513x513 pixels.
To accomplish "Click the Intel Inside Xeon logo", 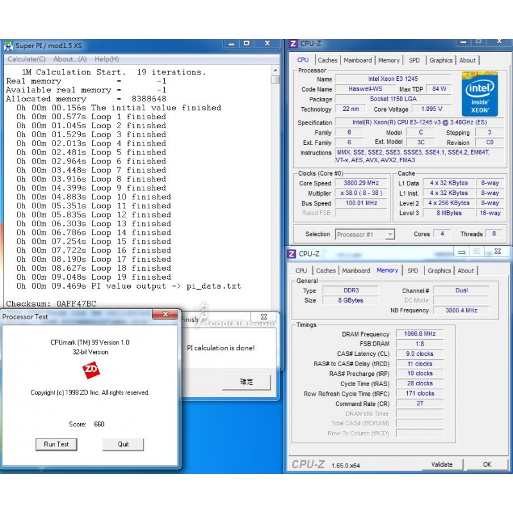I will [480, 94].
